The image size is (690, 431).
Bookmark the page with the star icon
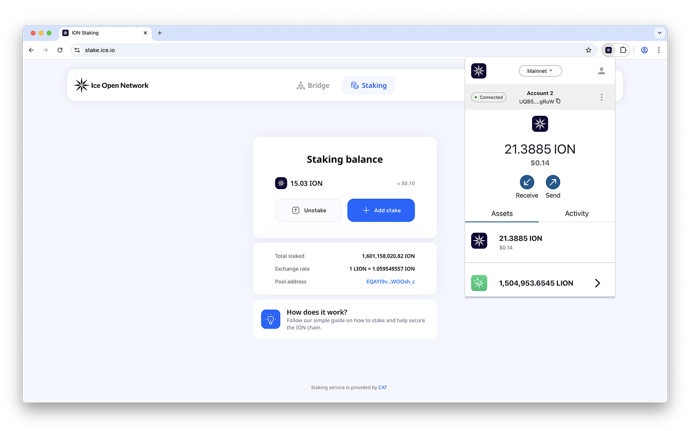point(588,50)
